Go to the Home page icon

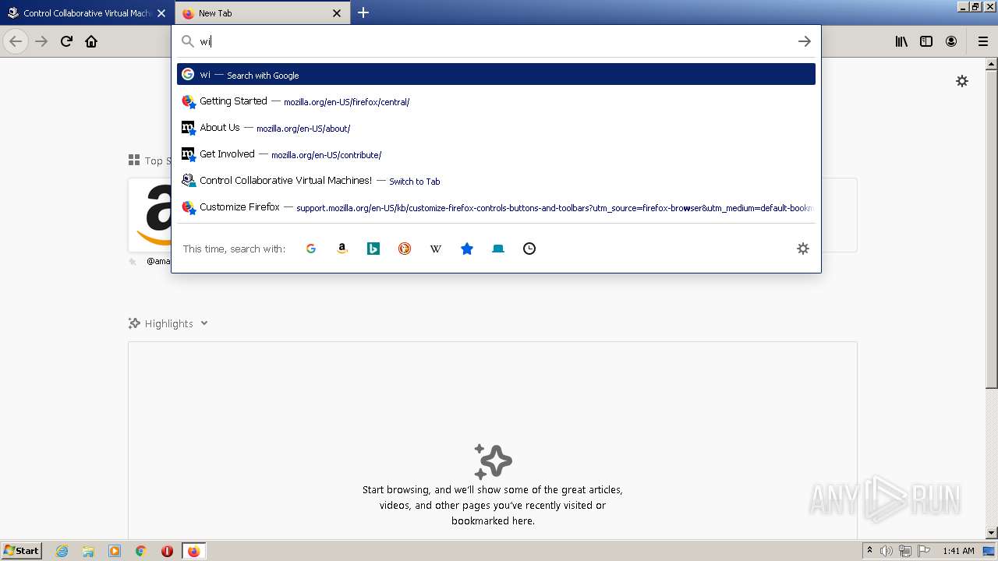click(x=91, y=41)
